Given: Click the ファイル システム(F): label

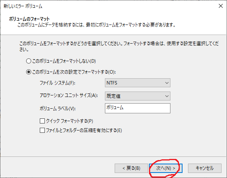Looking at the screenshot, I should [x=57, y=83].
